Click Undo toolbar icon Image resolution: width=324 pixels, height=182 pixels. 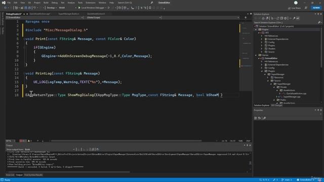click(35, 8)
